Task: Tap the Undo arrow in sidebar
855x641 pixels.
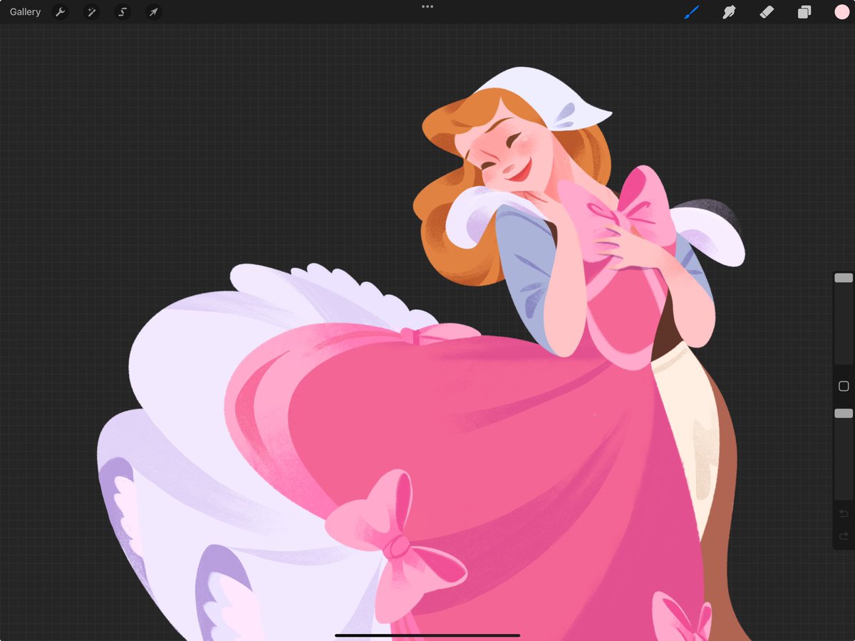Action: (844, 514)
